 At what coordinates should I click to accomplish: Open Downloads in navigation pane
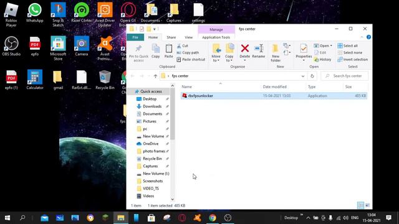coord(152,106)
